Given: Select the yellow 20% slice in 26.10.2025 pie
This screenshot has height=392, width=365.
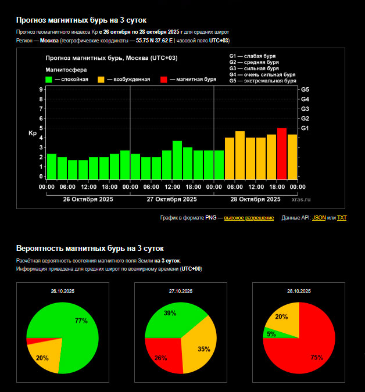Looking at the screenshot, I should click(x=46, y=355).
